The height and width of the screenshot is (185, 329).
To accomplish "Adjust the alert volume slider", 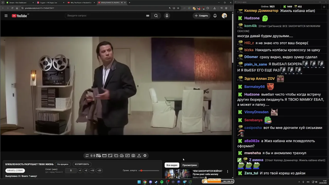I will point(149,171).
